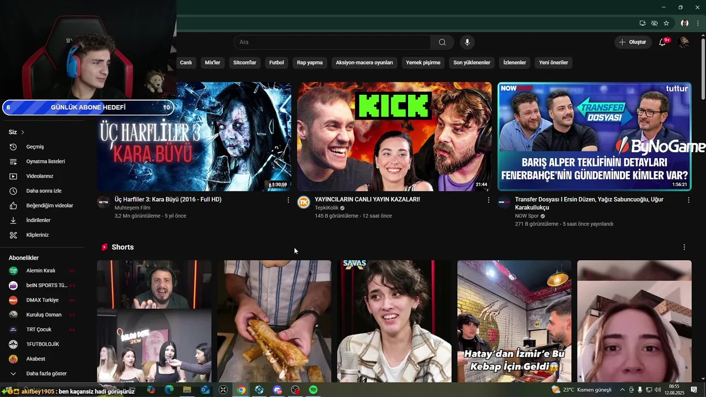Open Spotify from taskbar

point(313,390)
